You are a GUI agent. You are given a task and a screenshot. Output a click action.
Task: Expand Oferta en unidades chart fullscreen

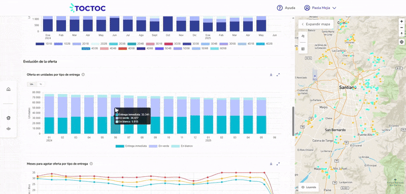point(278,75)
